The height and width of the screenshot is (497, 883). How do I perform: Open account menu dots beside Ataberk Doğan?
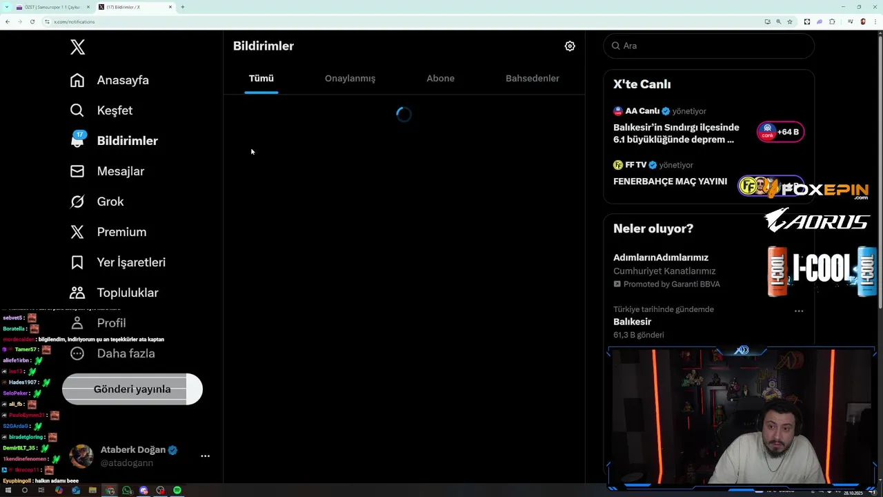205,456
